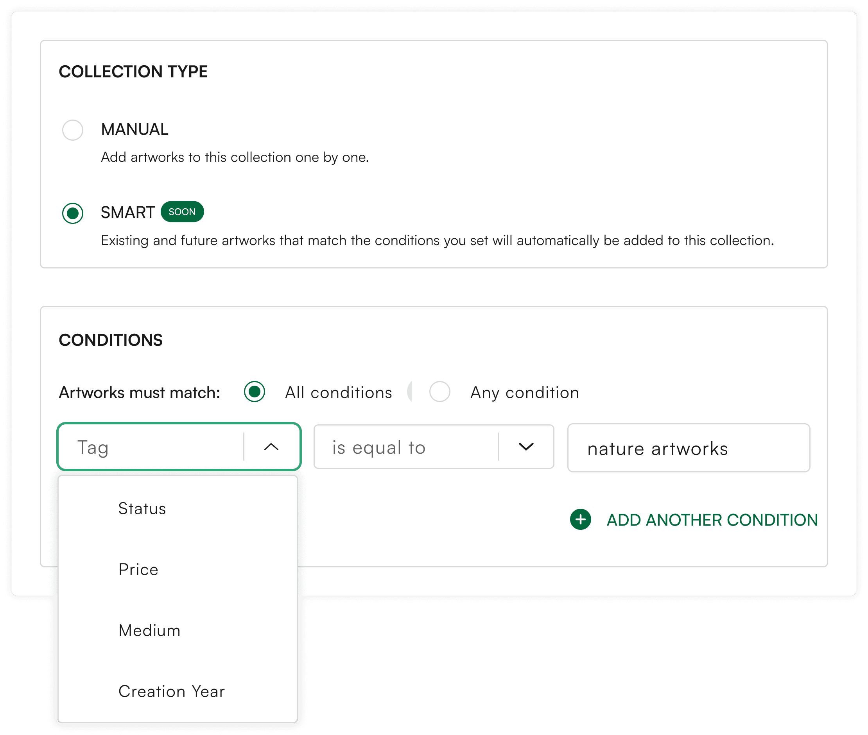The width and height of the screenshot is (868, 735).
Task: Select the Manual collection type radio button
Action: [x=73, y=130]
